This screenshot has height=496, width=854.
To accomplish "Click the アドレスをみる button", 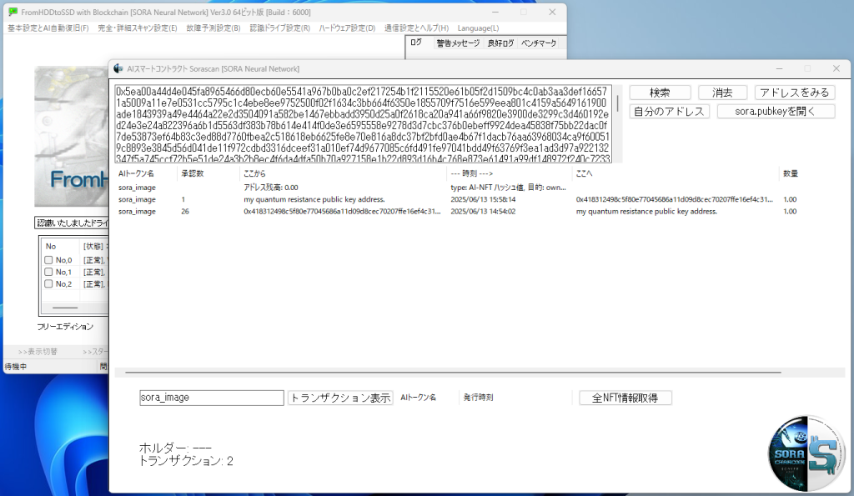I will (795, 93).
